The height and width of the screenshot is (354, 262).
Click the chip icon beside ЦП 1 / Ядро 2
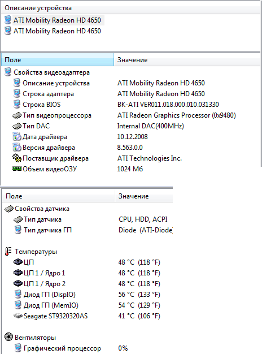pos(18,283)
